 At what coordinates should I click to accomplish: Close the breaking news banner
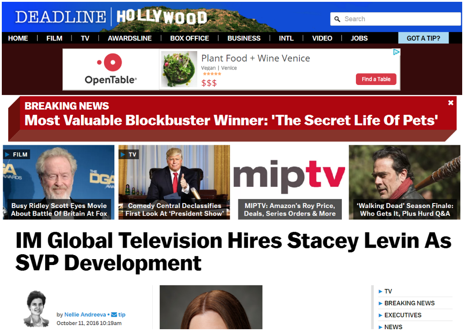coord(451,103)
